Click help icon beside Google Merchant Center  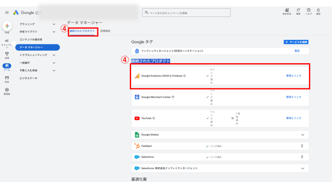(x=173, y=97)
